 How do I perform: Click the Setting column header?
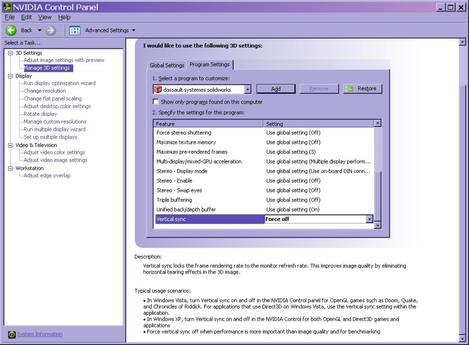pos(319,123)
